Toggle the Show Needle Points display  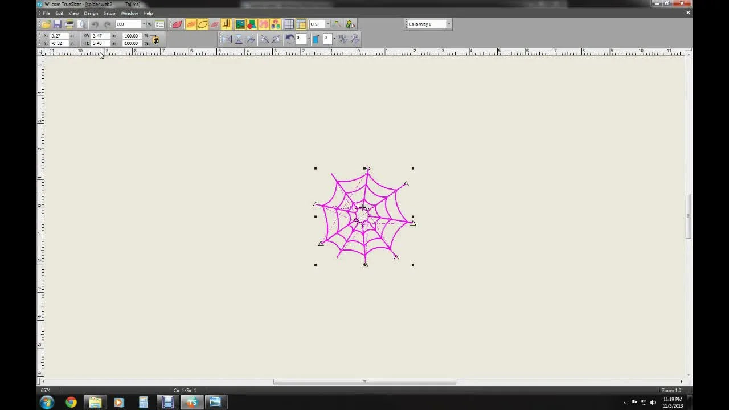point(226,24)
